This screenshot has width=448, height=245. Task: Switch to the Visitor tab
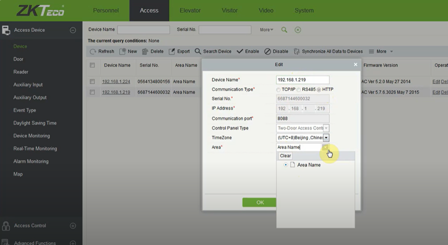(230, 11)
